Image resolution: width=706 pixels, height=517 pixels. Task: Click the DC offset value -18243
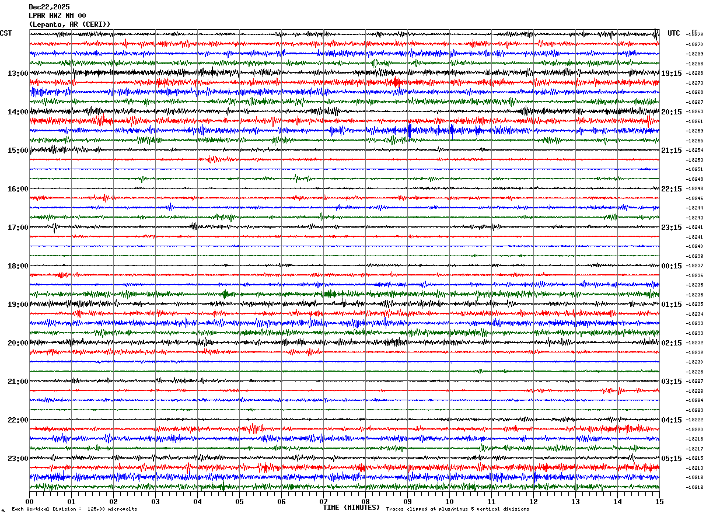[x=695, y=218]
